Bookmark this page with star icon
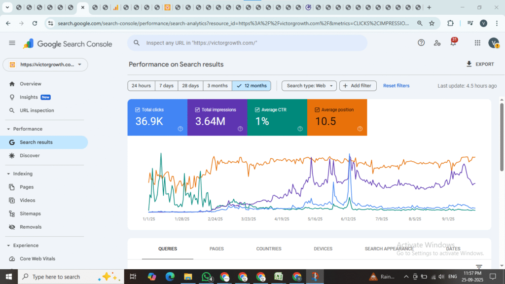Screen dimensions: 505x284 [432, 23]
